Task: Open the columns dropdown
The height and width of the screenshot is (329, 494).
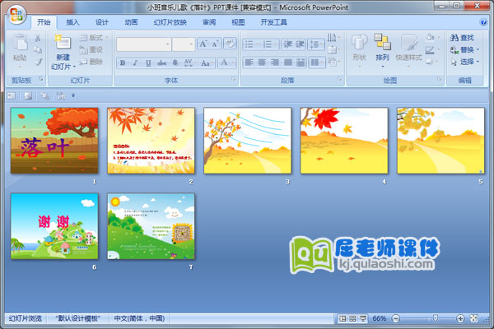Action: pos(316,63)
